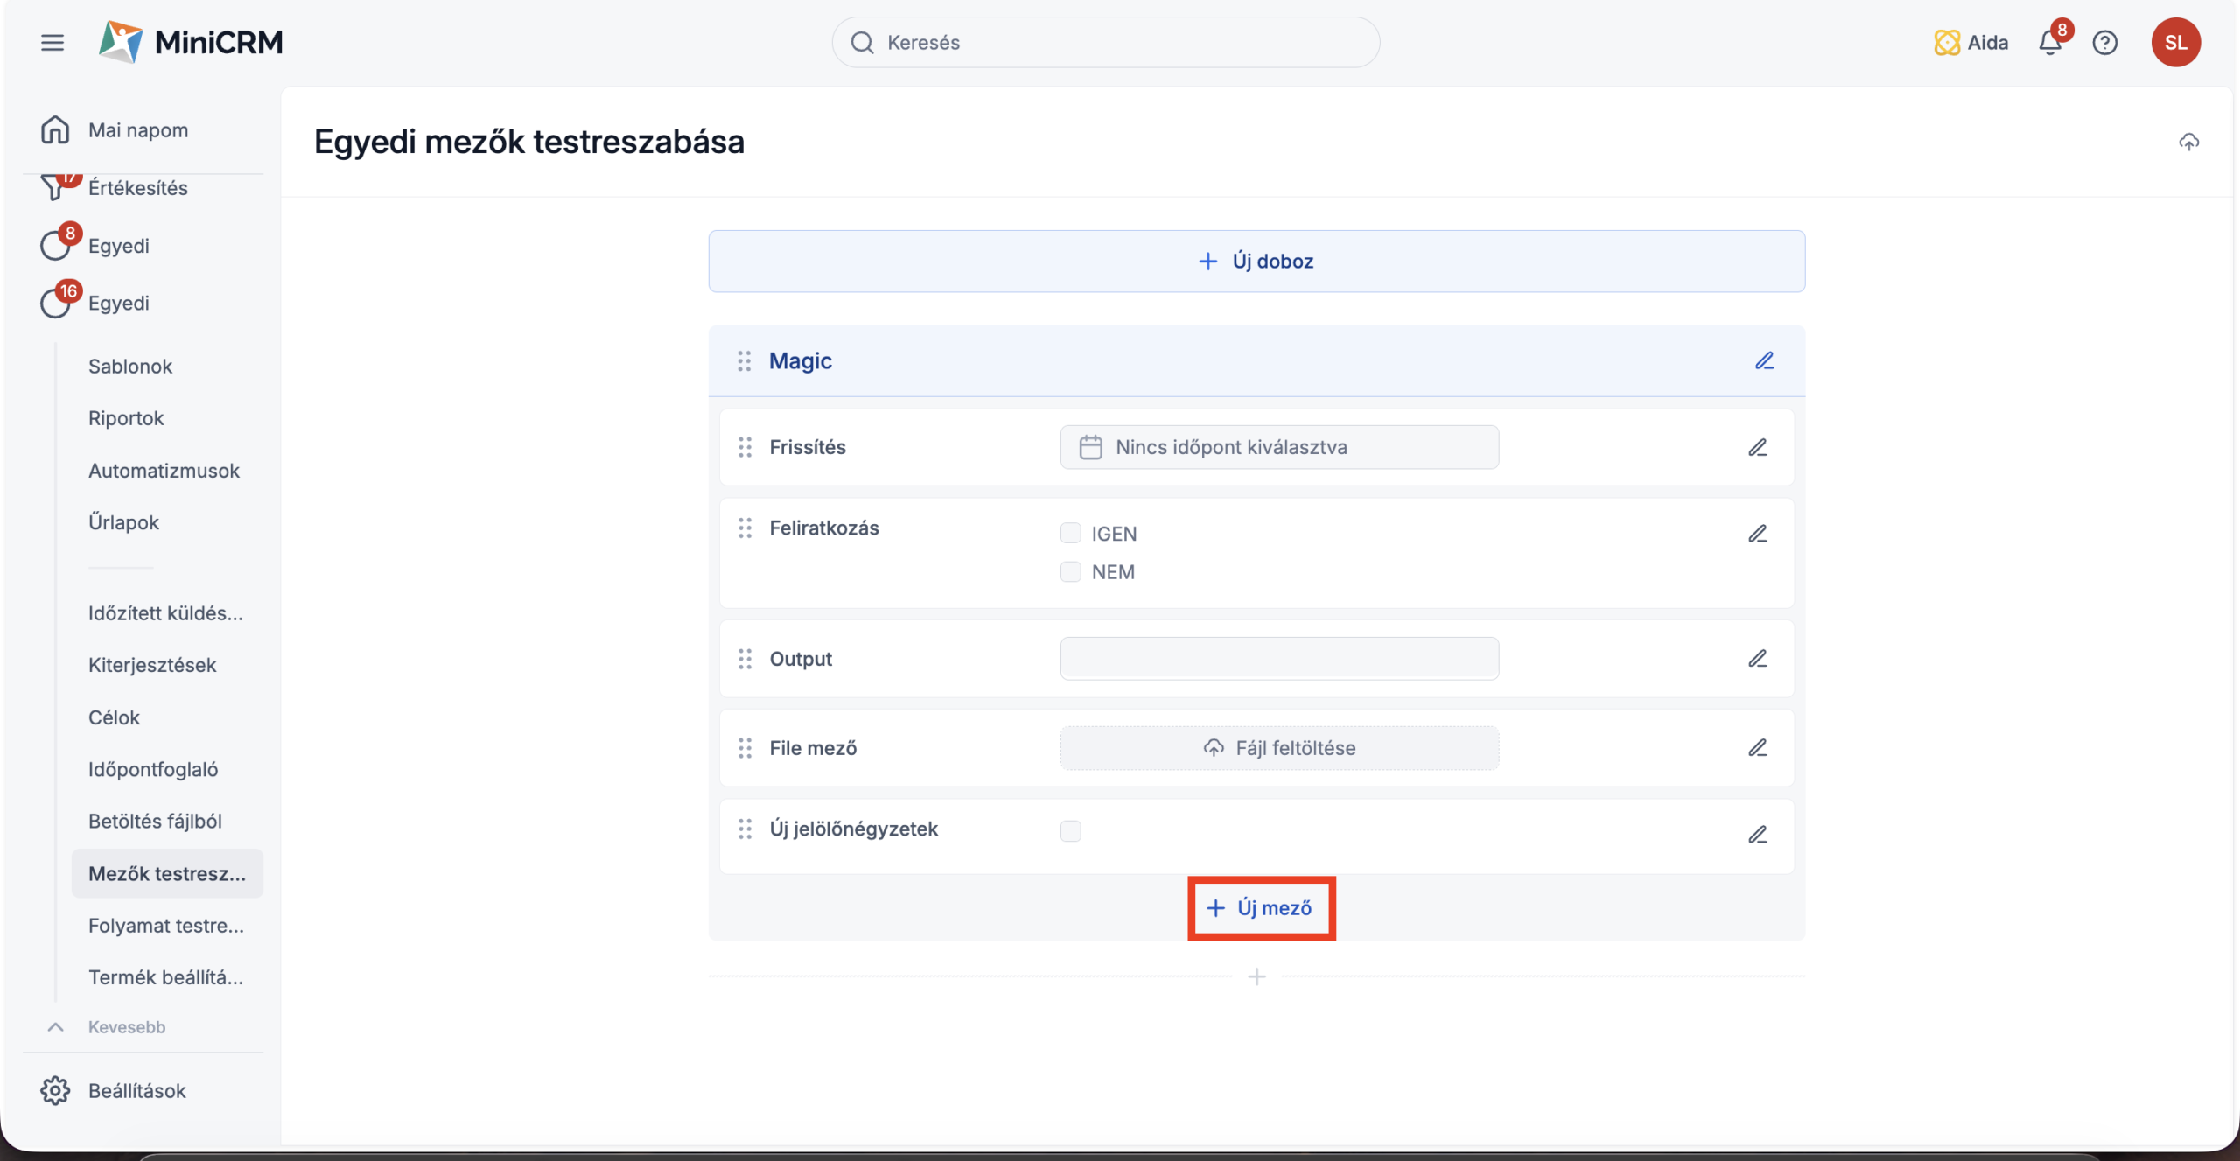Viewport: 2240px width, 1161px height.
Task: Select Mezők testreszabása in the sidebar
Action: tap(167, 873)
